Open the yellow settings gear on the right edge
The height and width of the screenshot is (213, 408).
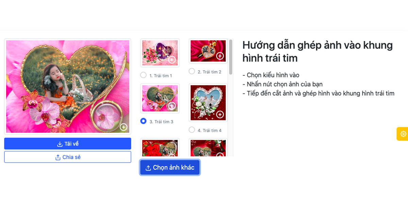click(x=403, y=134)
